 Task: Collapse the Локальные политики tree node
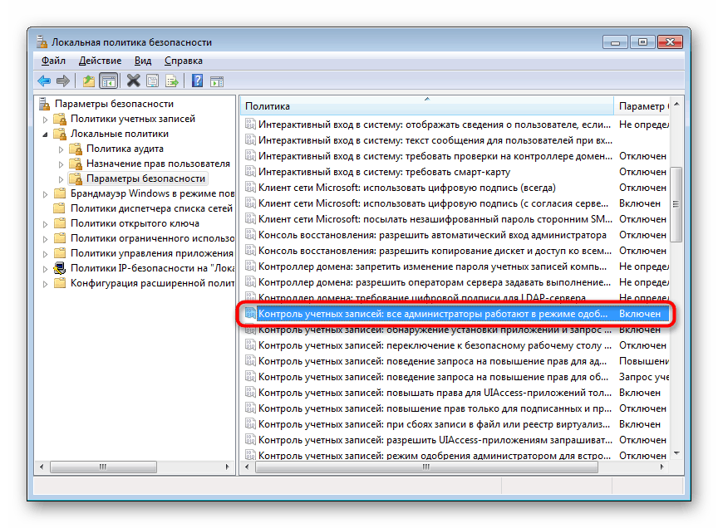tap(44, 133)
